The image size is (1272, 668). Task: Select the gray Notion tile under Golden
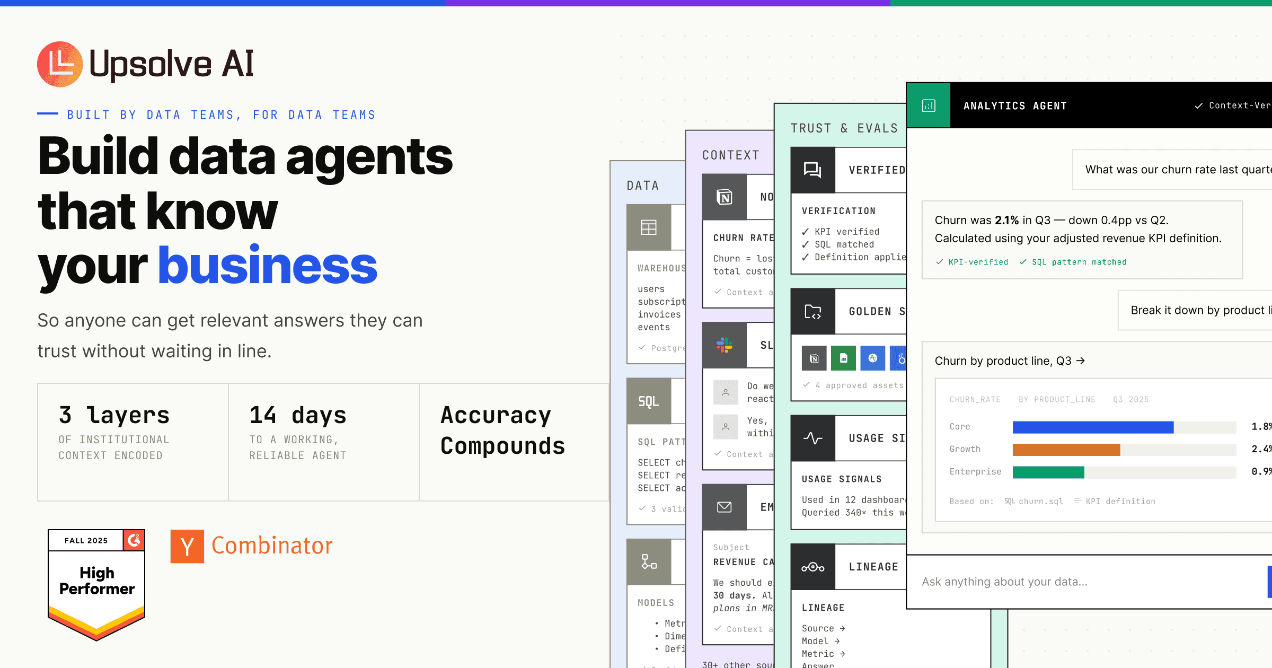[x=814, y=358]
